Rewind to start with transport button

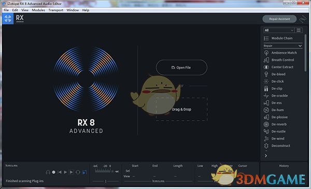[x=59, y=172]
